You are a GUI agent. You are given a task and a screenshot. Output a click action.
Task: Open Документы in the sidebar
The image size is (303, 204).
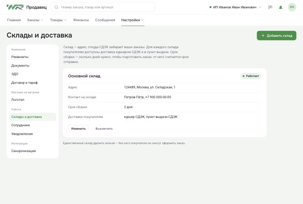click(x=20, y=66)
